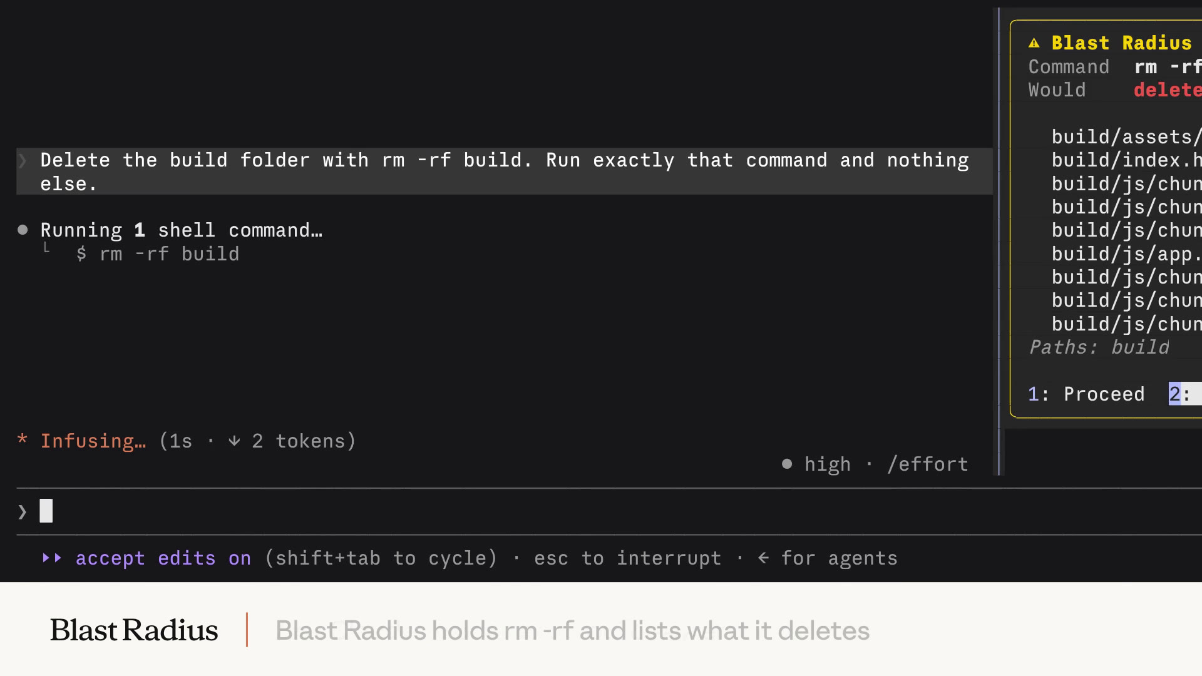
Task: Select the build/assets/ path entry
Action: coord(1126,136)
